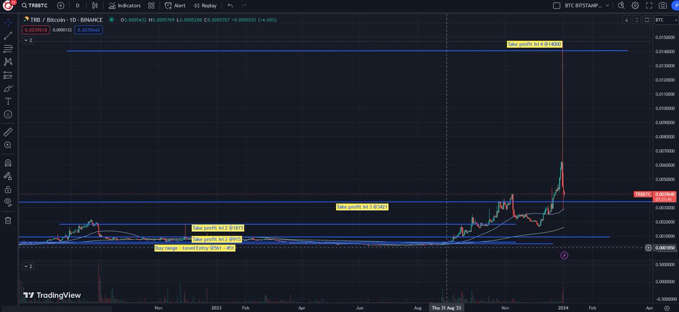Image resolution: width=679 pixels, height=312 pixels.
Task: Click the 0.0140000 price scale value
Action: [x=664, y=52]
